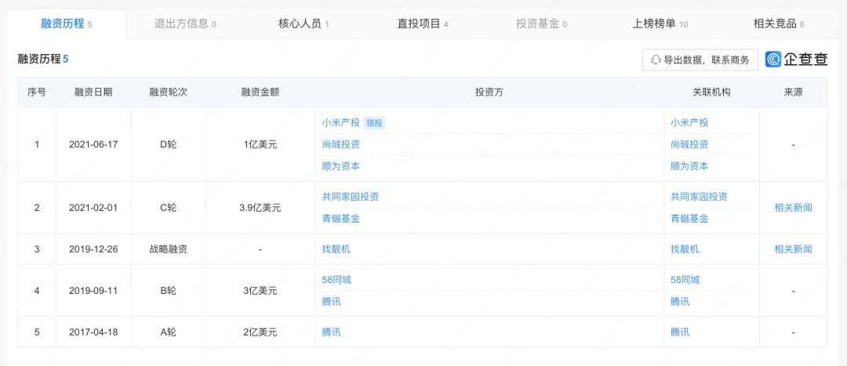Open investor 尚珹投资 link

tap(341, 145)
